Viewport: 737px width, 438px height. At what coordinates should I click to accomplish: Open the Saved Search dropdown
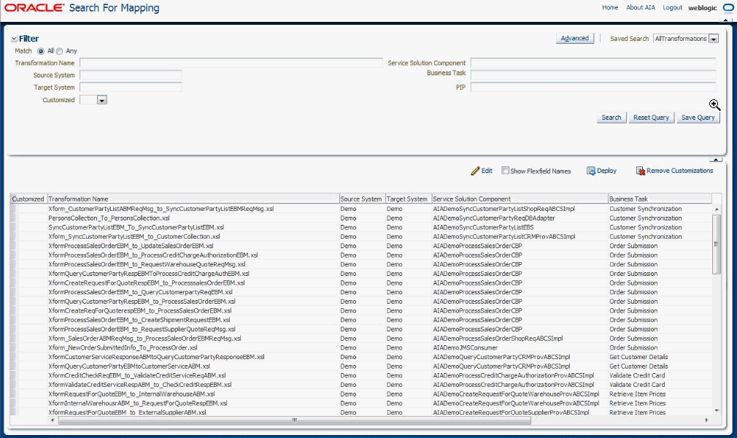(714, 39)
